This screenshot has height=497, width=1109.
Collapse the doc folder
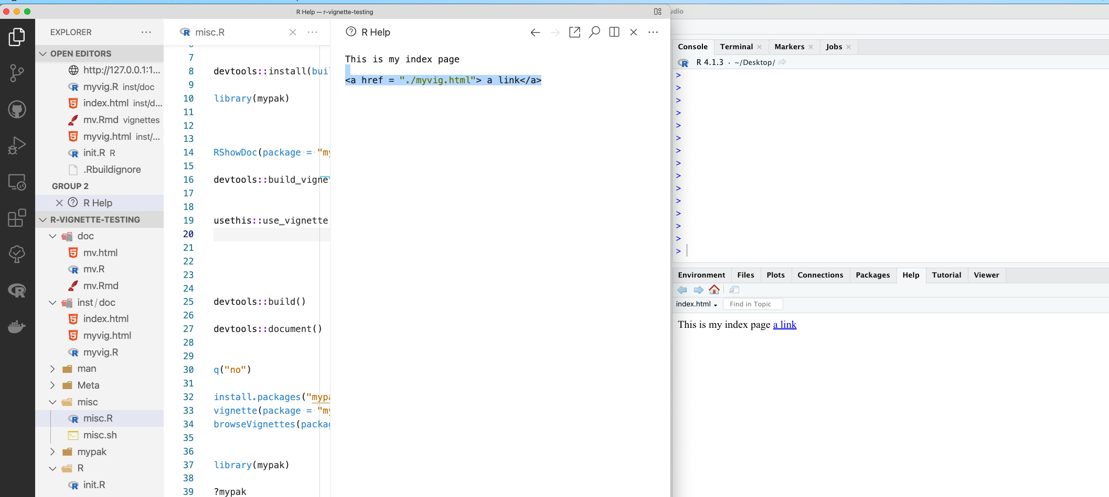click(52, 236)
